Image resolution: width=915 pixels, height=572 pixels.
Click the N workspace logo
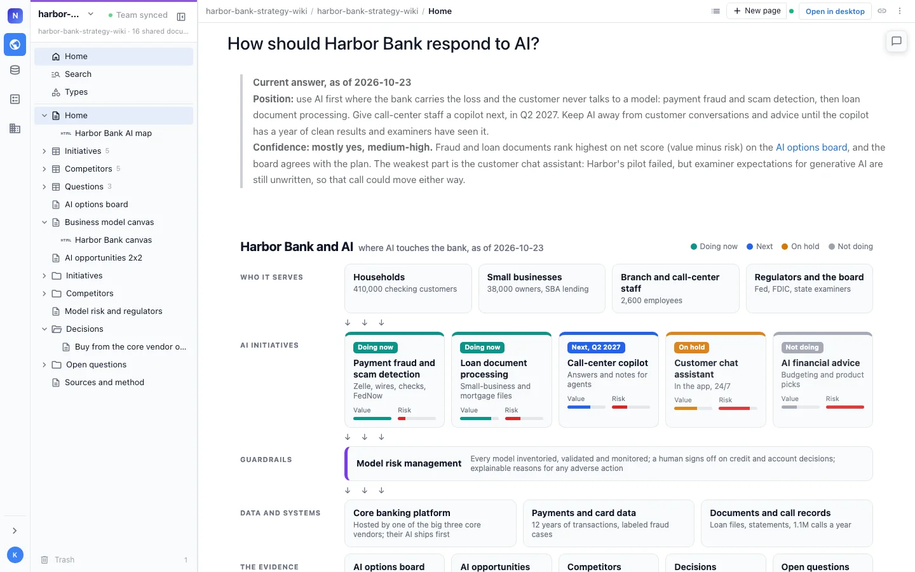click(15, 15)
